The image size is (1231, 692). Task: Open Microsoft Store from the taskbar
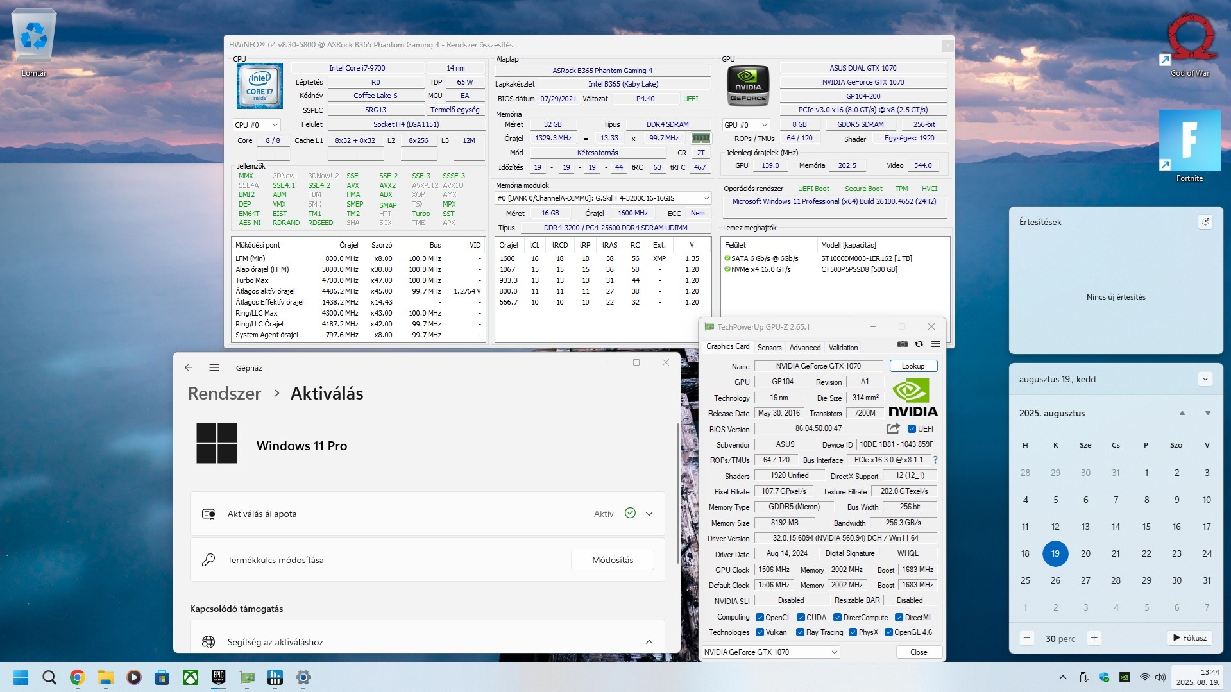[162, 677]
